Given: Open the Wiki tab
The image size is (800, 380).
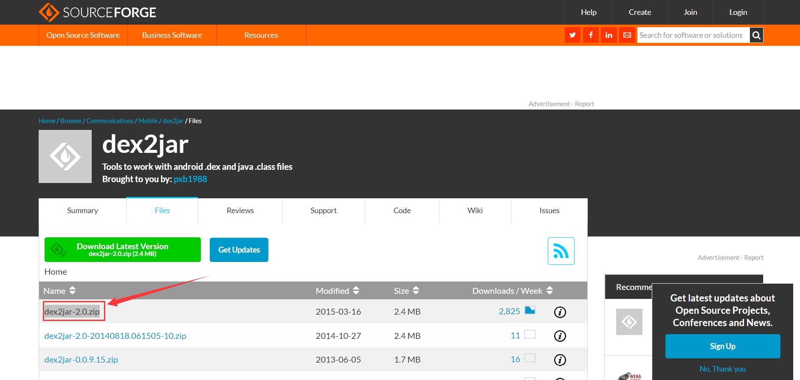Looking at the screenshot, I should (x=475, y=211).
